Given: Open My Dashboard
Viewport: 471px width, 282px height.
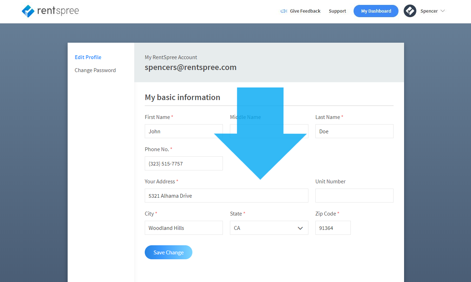Looking at the screenshot, I should 376,11.
